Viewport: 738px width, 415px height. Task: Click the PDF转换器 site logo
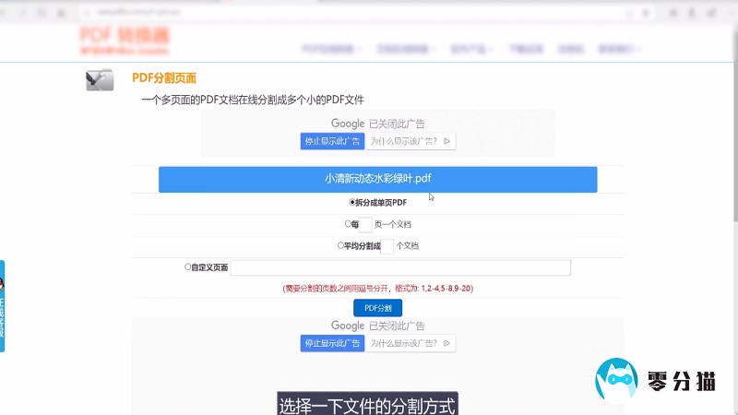point(125,41)
